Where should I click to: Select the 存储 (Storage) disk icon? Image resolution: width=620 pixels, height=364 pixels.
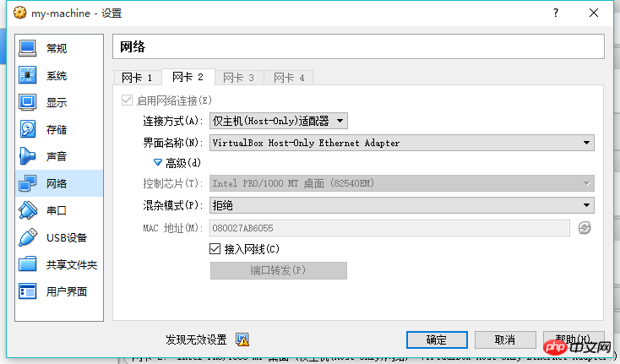coord(27,129)
